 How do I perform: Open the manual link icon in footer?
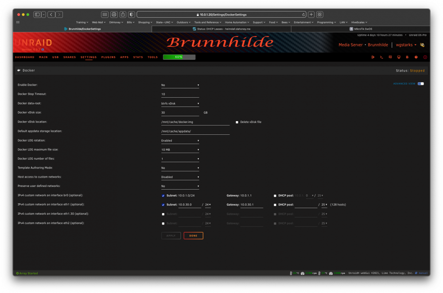click(x=416, y=273)
